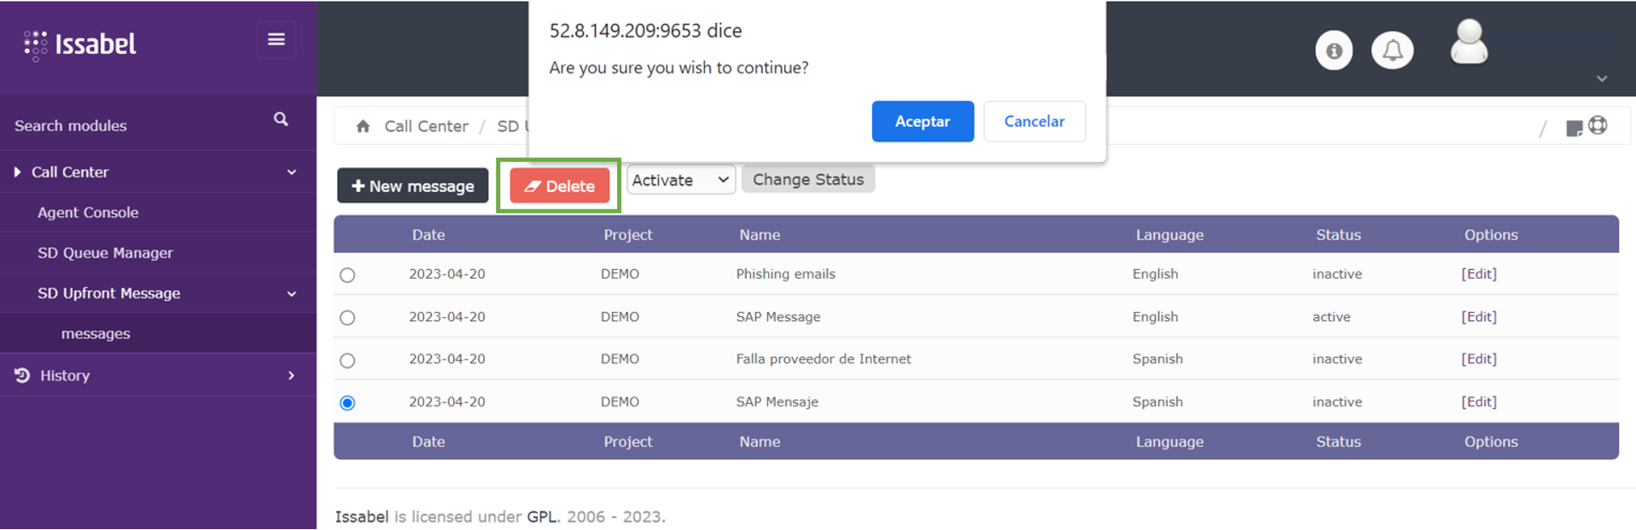Viewport: 1636px width, 530px height.
Task: Open the notifications bell icon
Action: pyautogui.click(x=1392, y=51)
